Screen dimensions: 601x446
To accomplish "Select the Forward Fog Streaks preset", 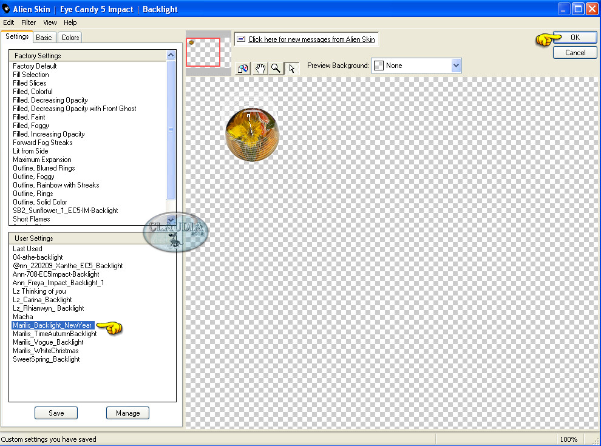I will coord(42,142).
